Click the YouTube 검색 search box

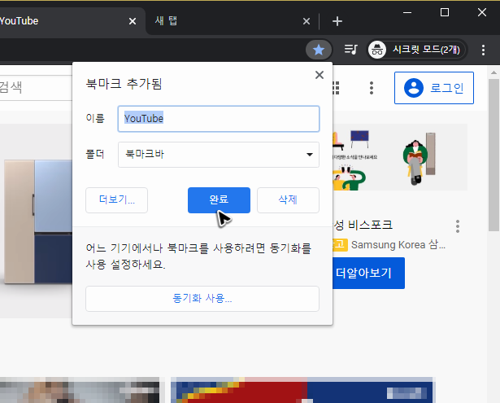coord(36,88)
